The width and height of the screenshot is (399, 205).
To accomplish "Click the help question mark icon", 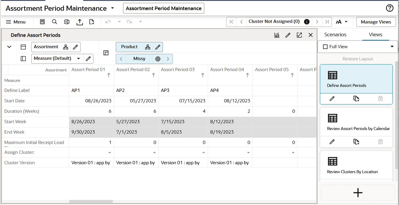I will pyautogui.click(x=390, y=8).
